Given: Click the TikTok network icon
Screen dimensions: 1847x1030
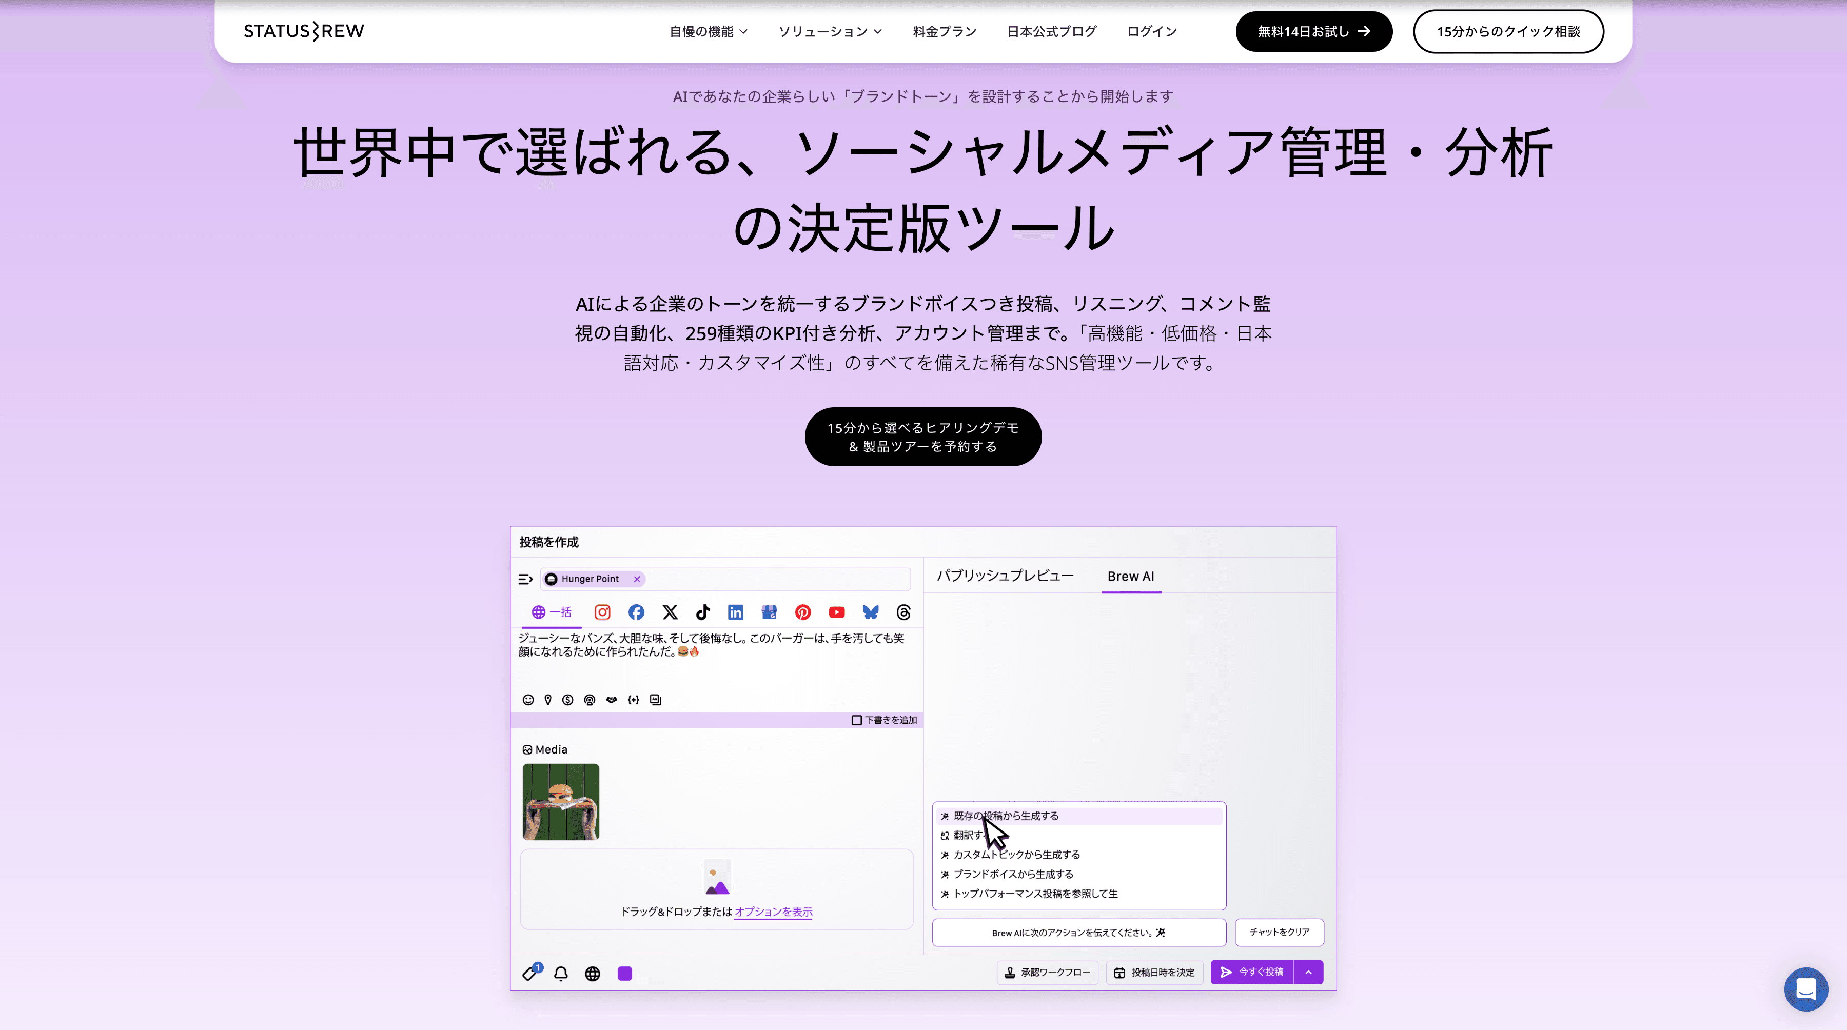Looking at the screenshot, I should click(703, 612).
